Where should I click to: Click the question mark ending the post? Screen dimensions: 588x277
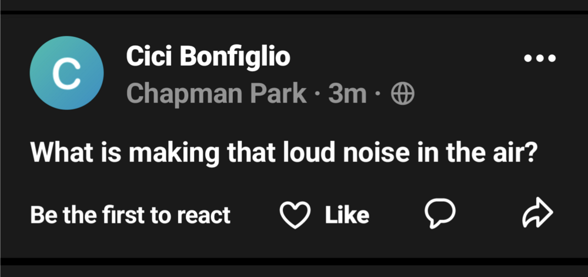pos(533,155)
